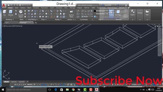Expand the Solid Editing panel dropdown
Image resolution: width=163 pixels, height=92 pixels.
(33, 19)
